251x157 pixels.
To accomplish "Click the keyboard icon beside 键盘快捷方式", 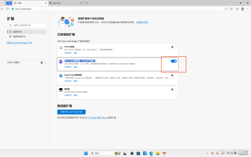I will [x=10, y=36].
